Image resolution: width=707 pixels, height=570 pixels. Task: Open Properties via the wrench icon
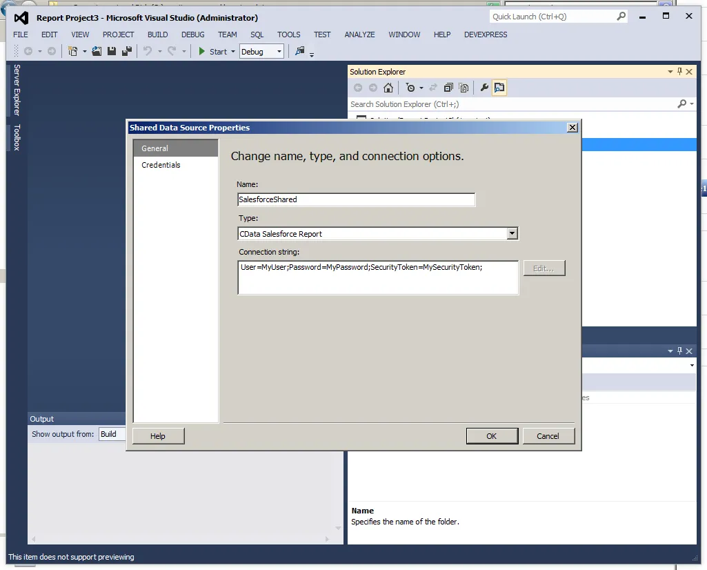pyautogui.click(x=484, y=88)
